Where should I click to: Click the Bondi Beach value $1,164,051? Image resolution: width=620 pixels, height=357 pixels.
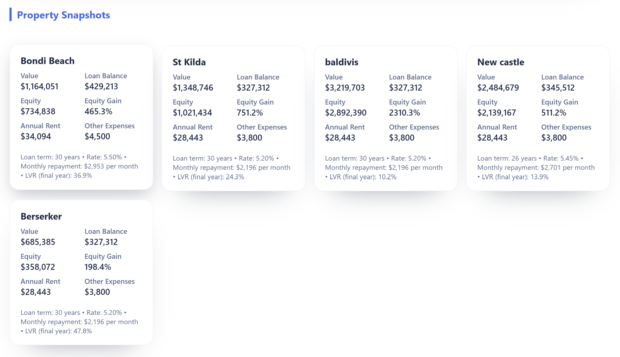pyautogui.click(x=39, y=86)
